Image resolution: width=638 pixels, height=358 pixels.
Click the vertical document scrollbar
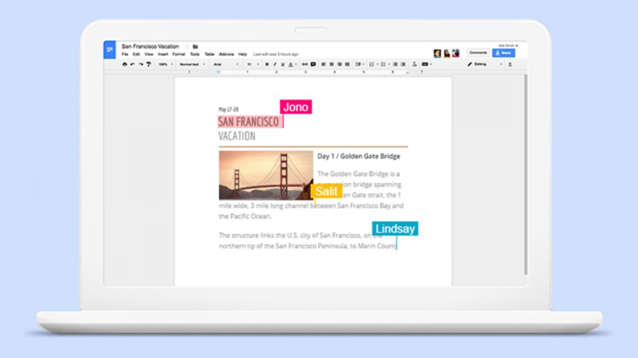pos(526,174)
